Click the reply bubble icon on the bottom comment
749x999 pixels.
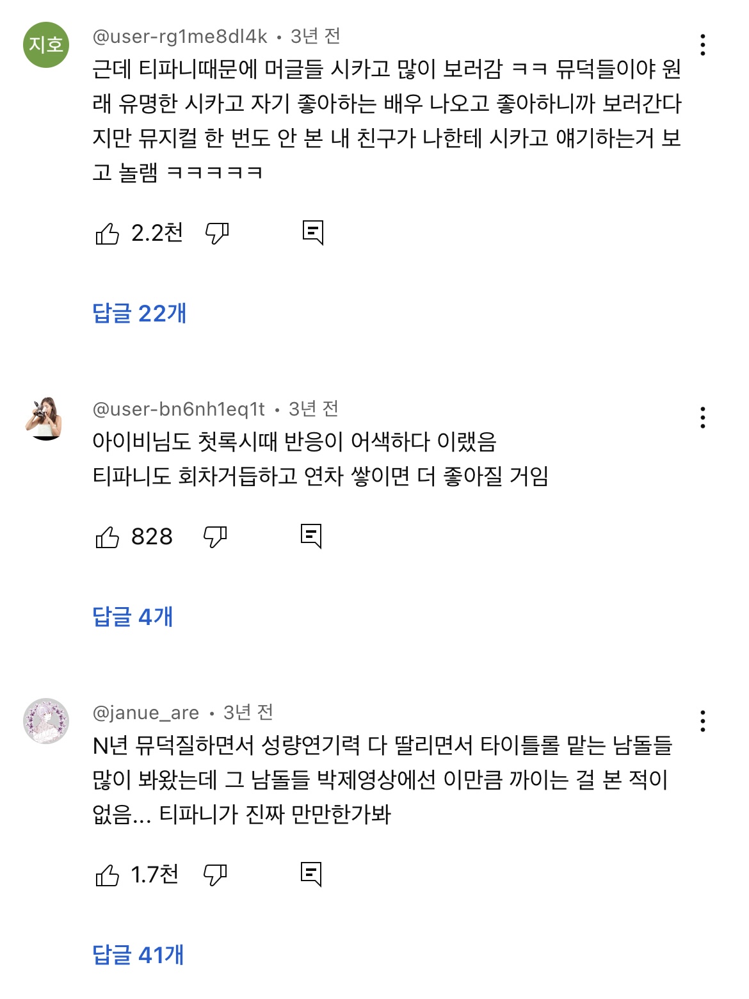(x=313, y=872)
